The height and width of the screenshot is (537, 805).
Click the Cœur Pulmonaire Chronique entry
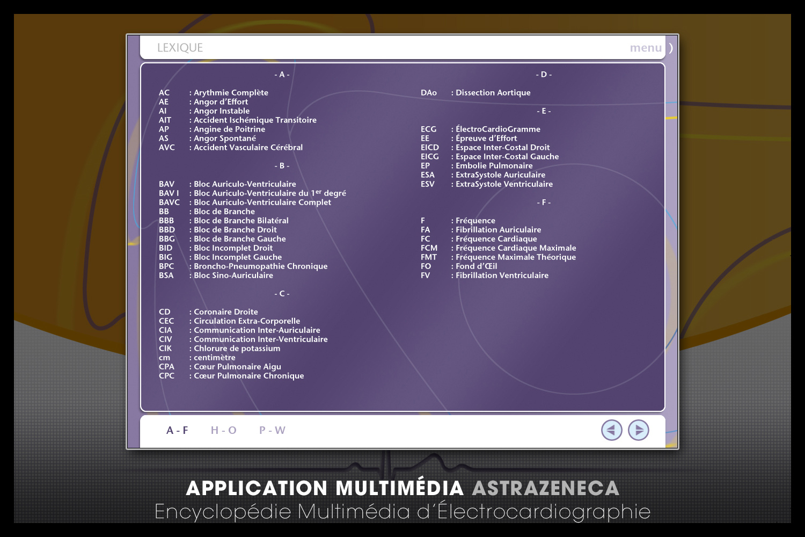click(248, 376)
